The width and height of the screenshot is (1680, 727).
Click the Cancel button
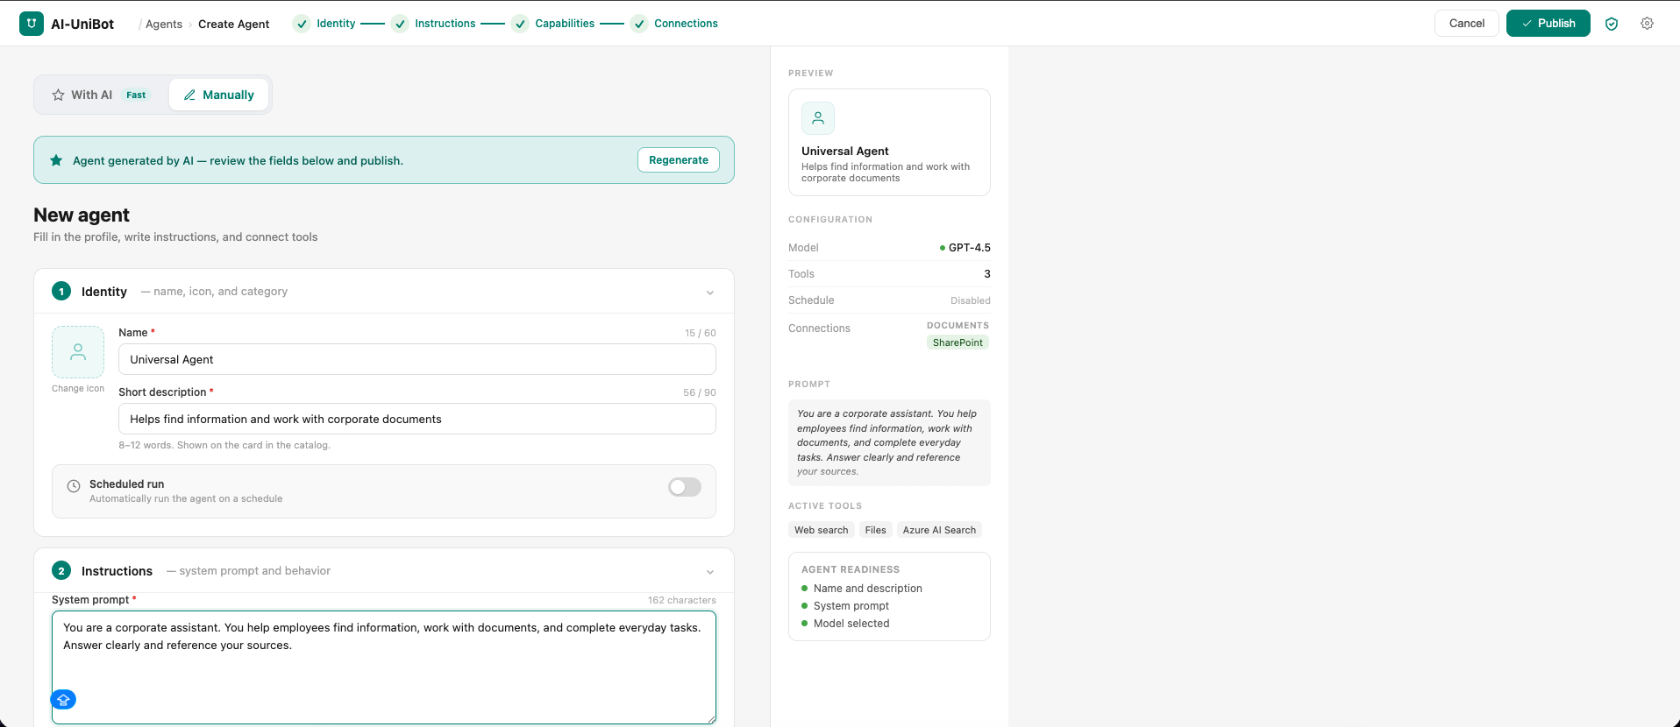click(1466, 24)
